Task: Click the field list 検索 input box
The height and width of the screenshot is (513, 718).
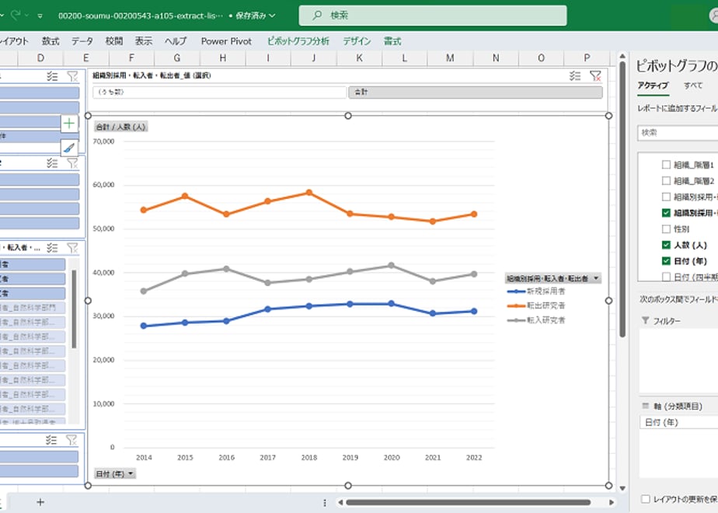Action: tap(678, 133)
